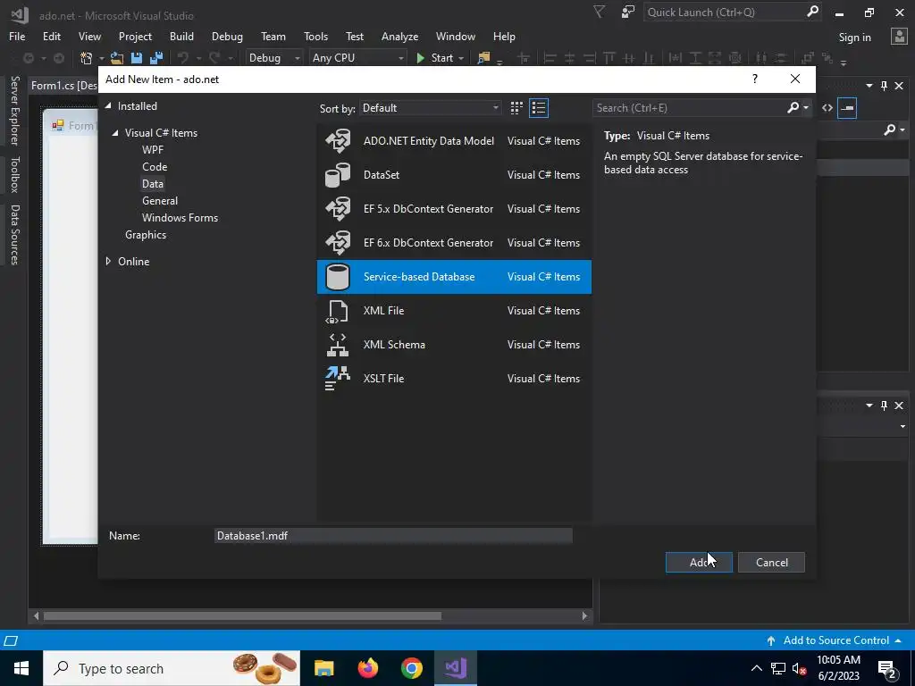Viewport: 915px width, 686px height.
Task: Collapse the Installed tree node
Action: tap(108, 105)
